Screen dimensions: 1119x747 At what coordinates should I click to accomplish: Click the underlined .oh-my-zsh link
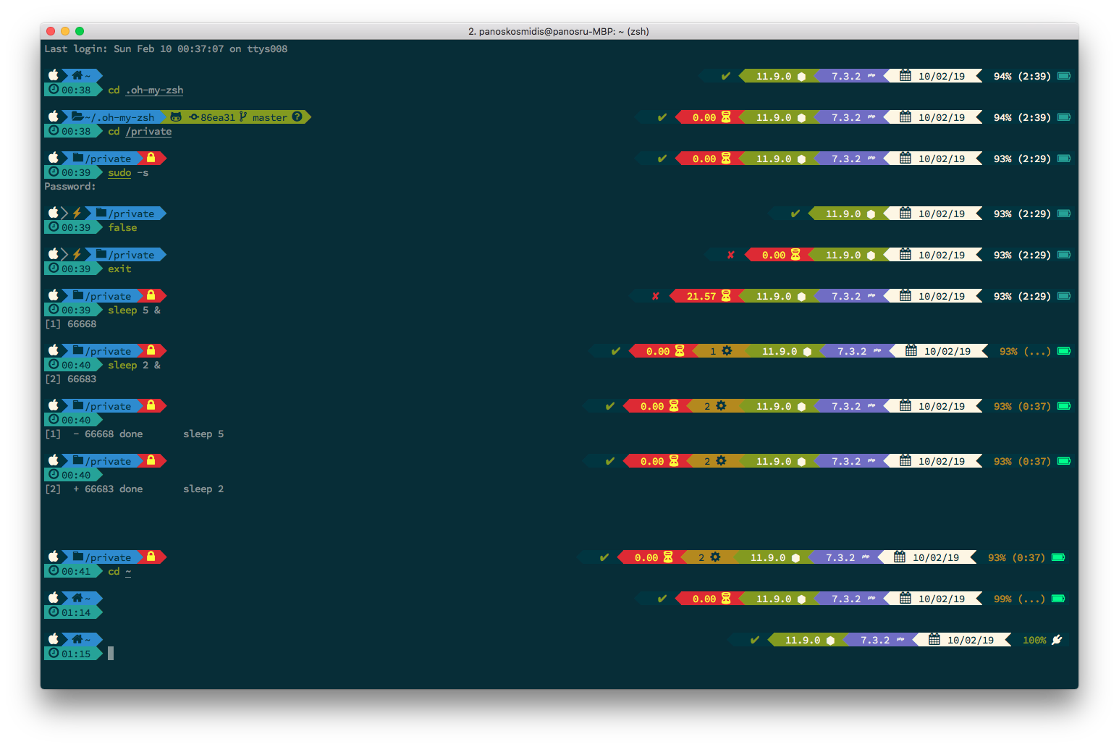152,90
